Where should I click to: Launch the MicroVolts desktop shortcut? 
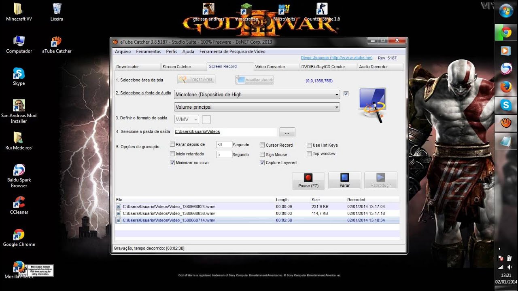[x=284, y=12]
